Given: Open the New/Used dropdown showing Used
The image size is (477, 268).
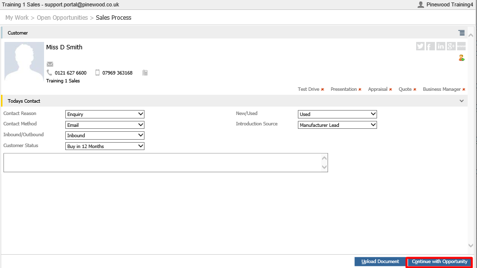Looking at the screenshot, I should point(337,114).
